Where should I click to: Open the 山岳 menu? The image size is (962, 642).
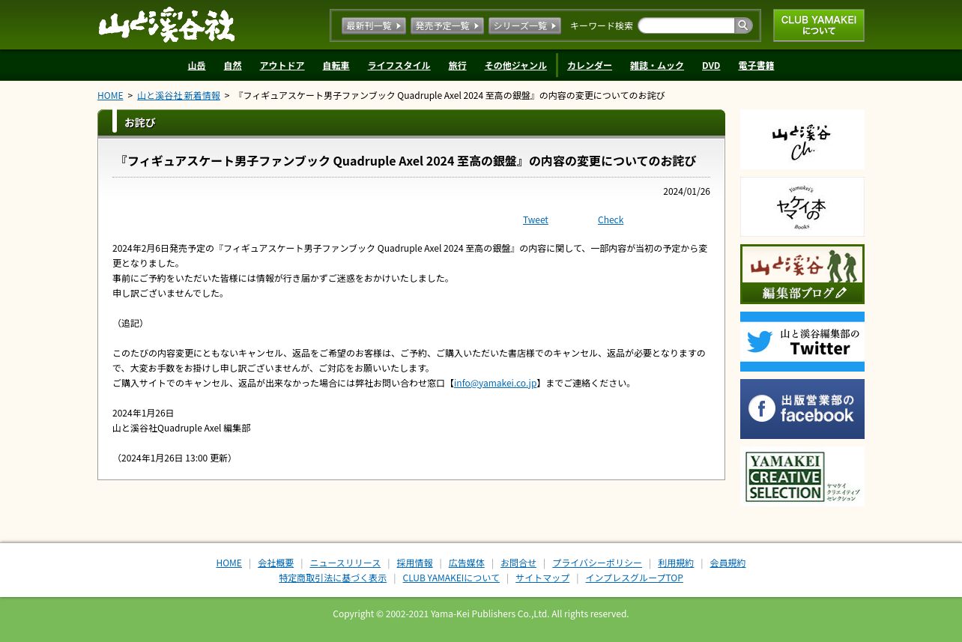coord(196,66)
